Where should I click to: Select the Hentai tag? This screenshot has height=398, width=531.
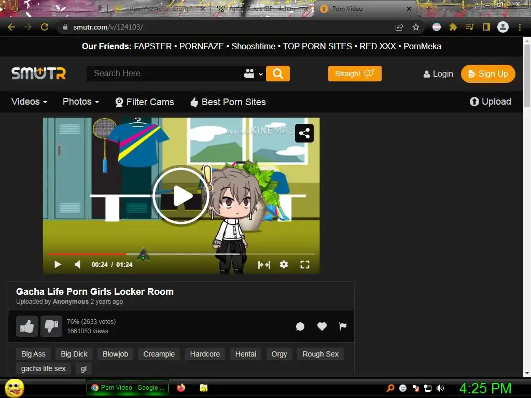pos(245,354)
